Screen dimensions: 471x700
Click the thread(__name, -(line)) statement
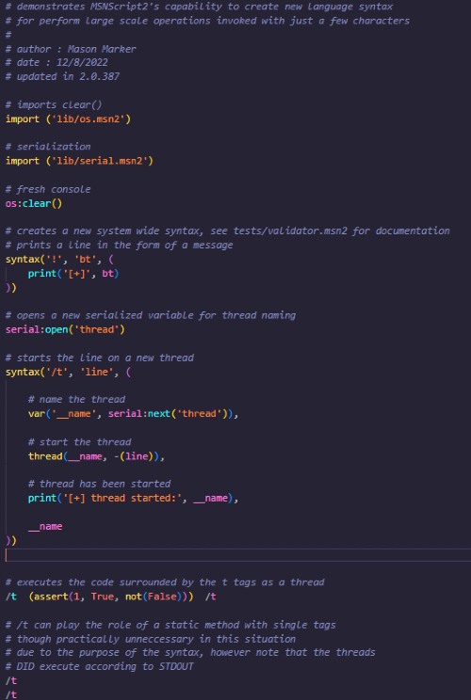pos(93,456)
